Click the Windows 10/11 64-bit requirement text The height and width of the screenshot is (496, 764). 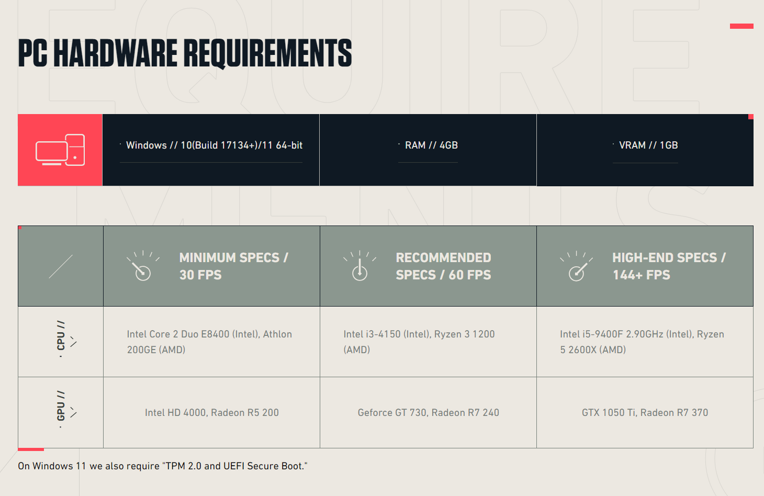pos(214,145)
